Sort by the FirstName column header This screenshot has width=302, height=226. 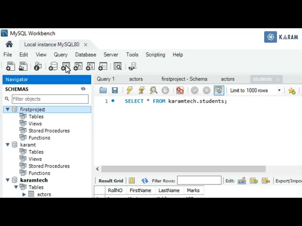(141, 190)
